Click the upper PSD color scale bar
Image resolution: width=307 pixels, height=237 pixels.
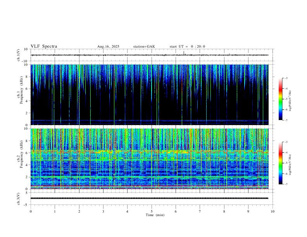(280, 99)
